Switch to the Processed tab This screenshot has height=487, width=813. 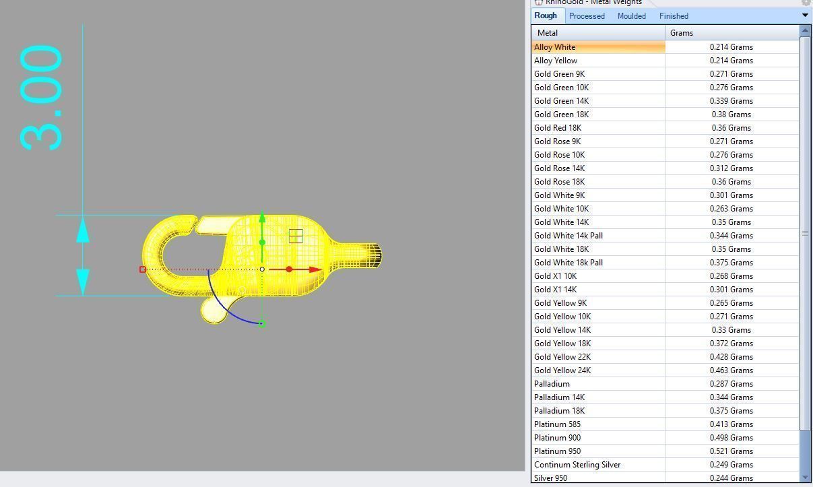point(587,16)
